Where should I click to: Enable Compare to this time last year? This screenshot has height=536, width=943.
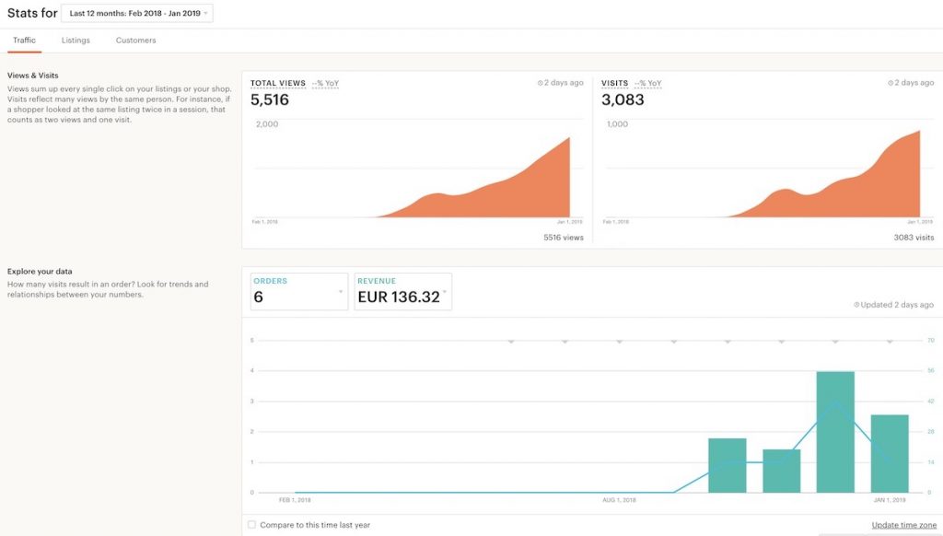[x=252, y=525]
